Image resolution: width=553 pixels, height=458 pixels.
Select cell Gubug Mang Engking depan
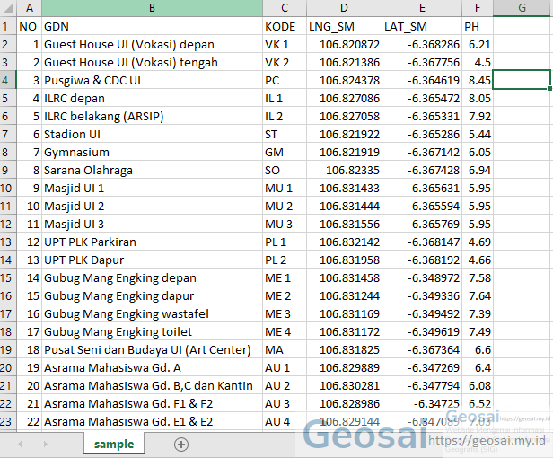[152, 277]
